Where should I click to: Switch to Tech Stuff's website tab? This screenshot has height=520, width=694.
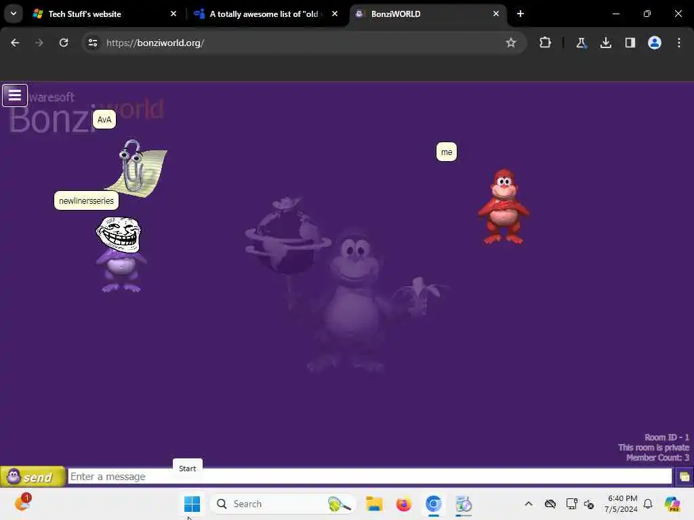[x=104, y=14]
